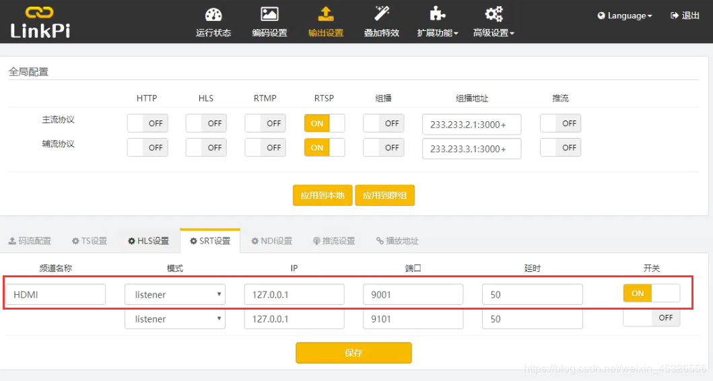
Task: Switch to the 码流配置 tab
Action: pyautogui.click(x=30, y=241)
